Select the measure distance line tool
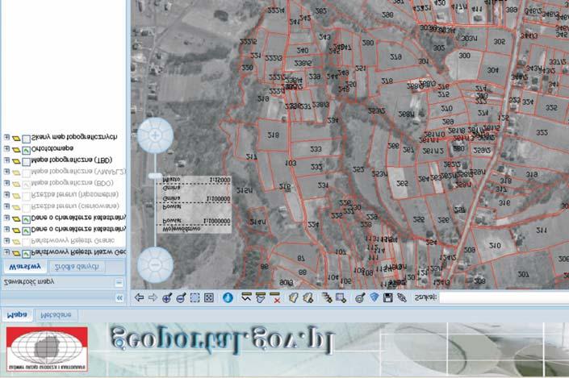The height and width of the screenshot is (378, 569). [x=246, y=297]
